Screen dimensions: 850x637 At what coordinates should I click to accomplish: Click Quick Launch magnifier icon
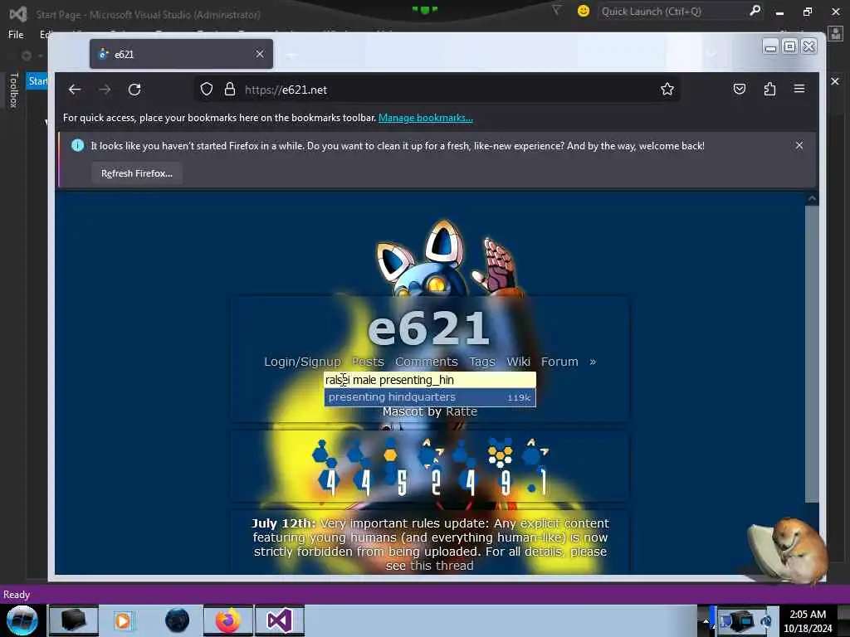coord(755,11)
